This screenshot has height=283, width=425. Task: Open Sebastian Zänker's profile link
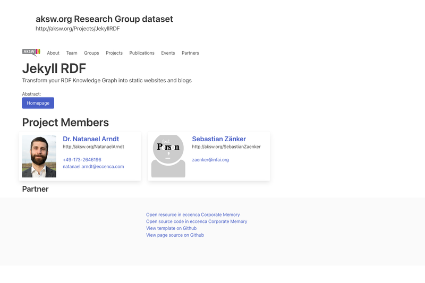point(219,139)
